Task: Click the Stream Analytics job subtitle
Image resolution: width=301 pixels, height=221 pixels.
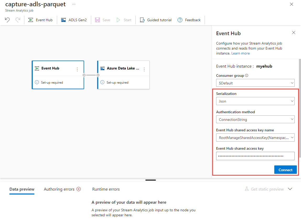Action: click(x=19, y=10)
